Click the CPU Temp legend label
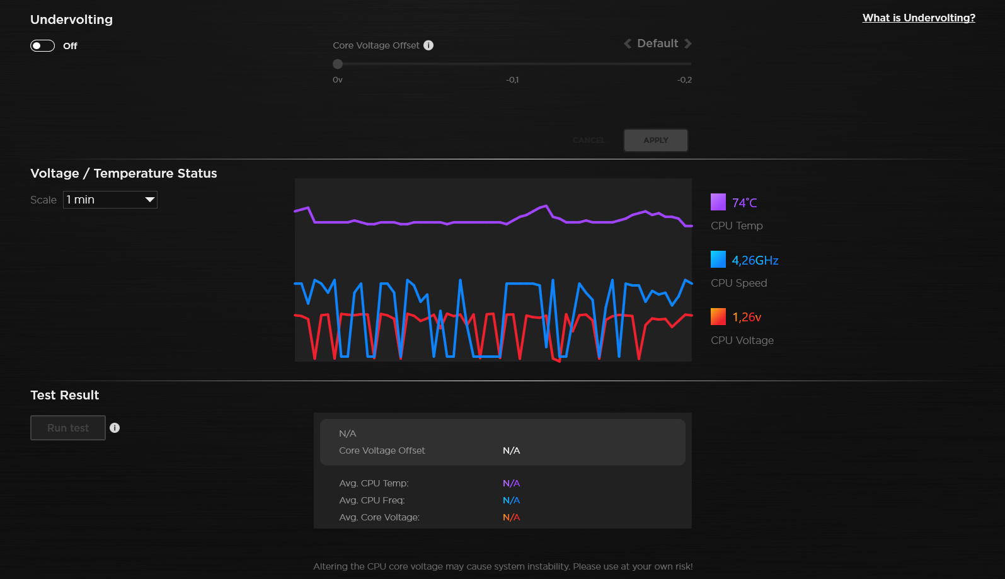 point(737,226)
